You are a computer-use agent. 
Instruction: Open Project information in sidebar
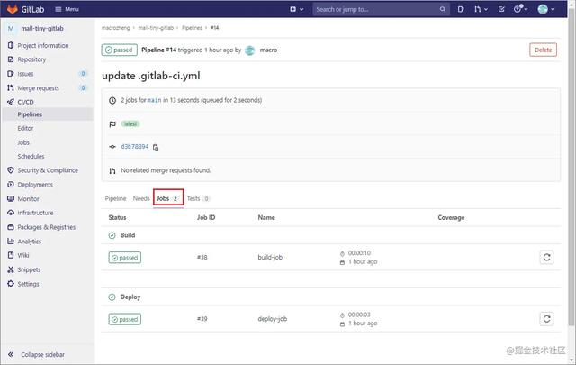point(43,46)
